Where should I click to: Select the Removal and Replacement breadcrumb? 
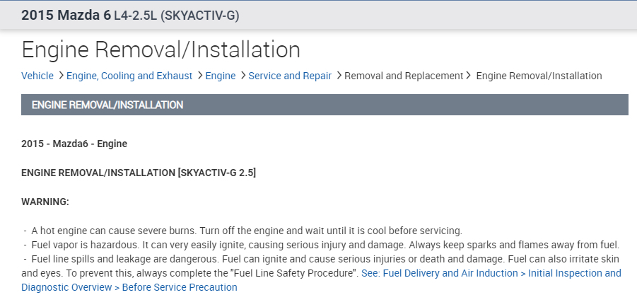[404, 76]
